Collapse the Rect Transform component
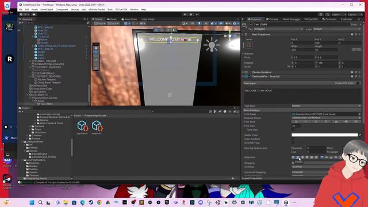This screenshot has height=207, width=368. coord(243,34)
